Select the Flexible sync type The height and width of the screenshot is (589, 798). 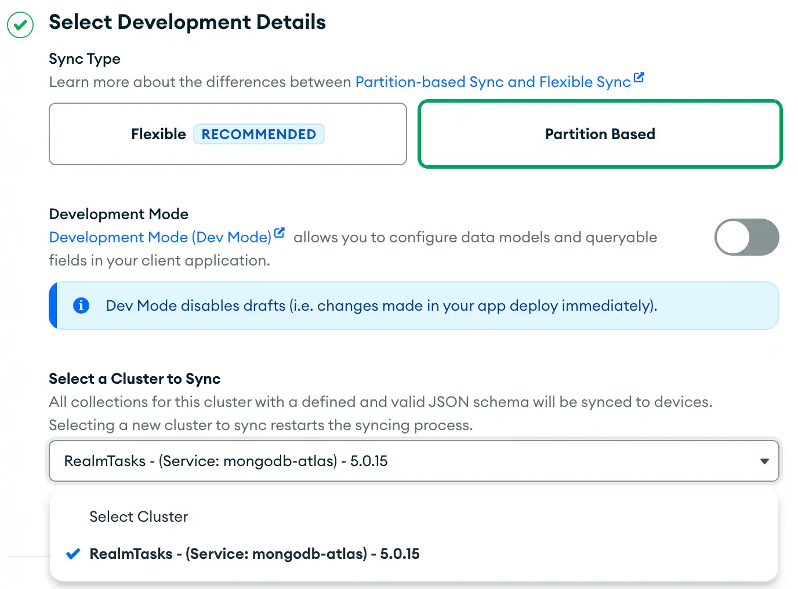pyautogui.click(x=228, y=134)
